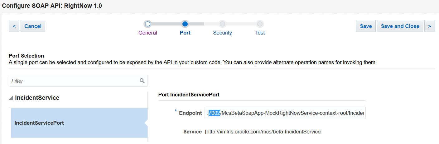Image resolution: width=439 pixels, height=144 pixels.
Task: Click the General step circle
Action: point(148,24)
